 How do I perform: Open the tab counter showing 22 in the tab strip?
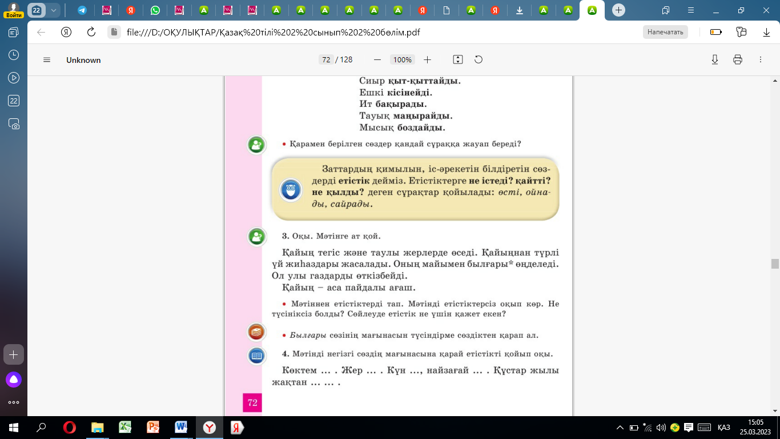pos(37,10)
